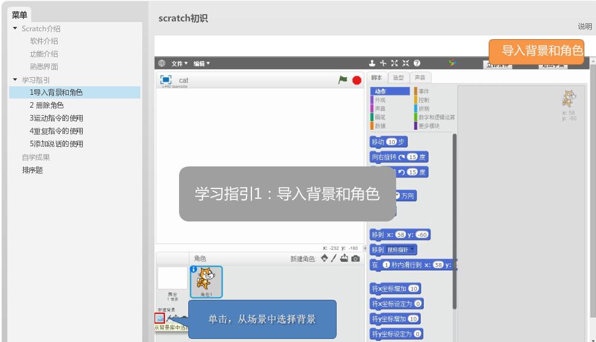This screenshot has height=342, width=596.
Task: Click the 秒内滑行到 glide block
Action: click(x=413, y=265)
